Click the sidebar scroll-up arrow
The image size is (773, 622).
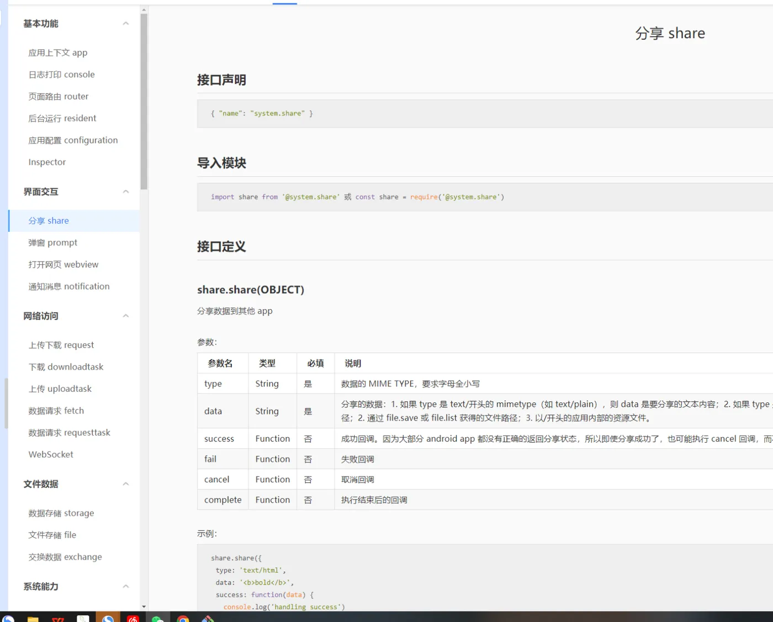(x=144, y=9)
